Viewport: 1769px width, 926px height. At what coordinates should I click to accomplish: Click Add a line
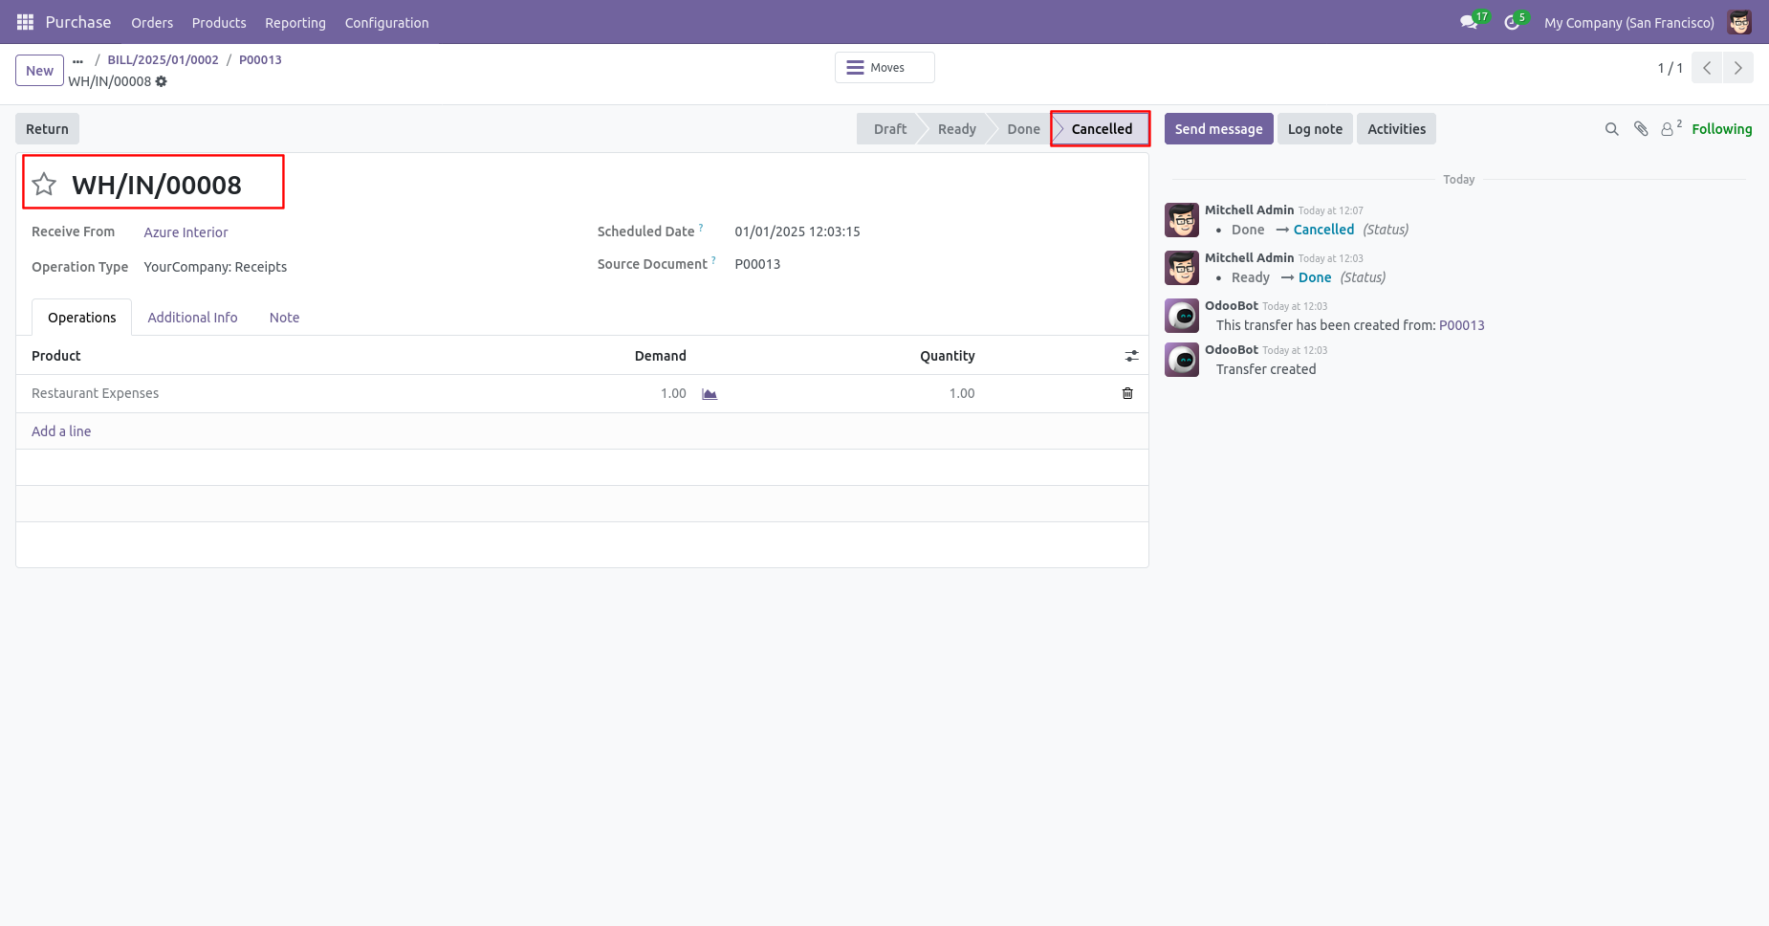61,431
